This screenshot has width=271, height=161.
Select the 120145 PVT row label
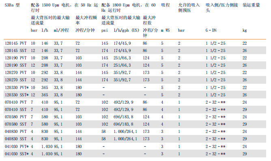coord(16,43)
